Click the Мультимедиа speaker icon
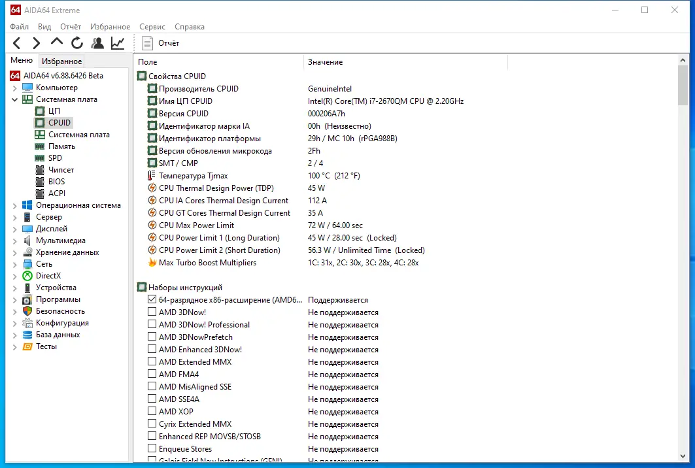 coord(27,241)
